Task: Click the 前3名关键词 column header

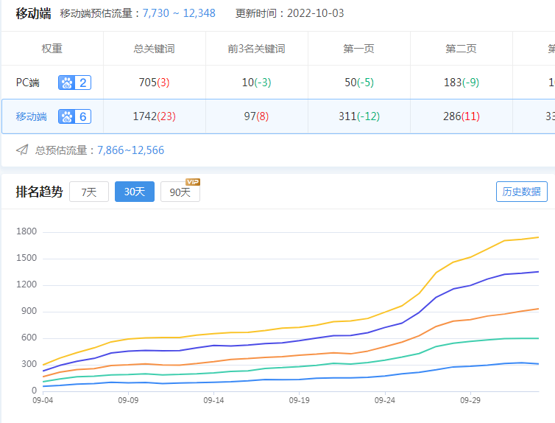Action: click(x=257, y=49)
